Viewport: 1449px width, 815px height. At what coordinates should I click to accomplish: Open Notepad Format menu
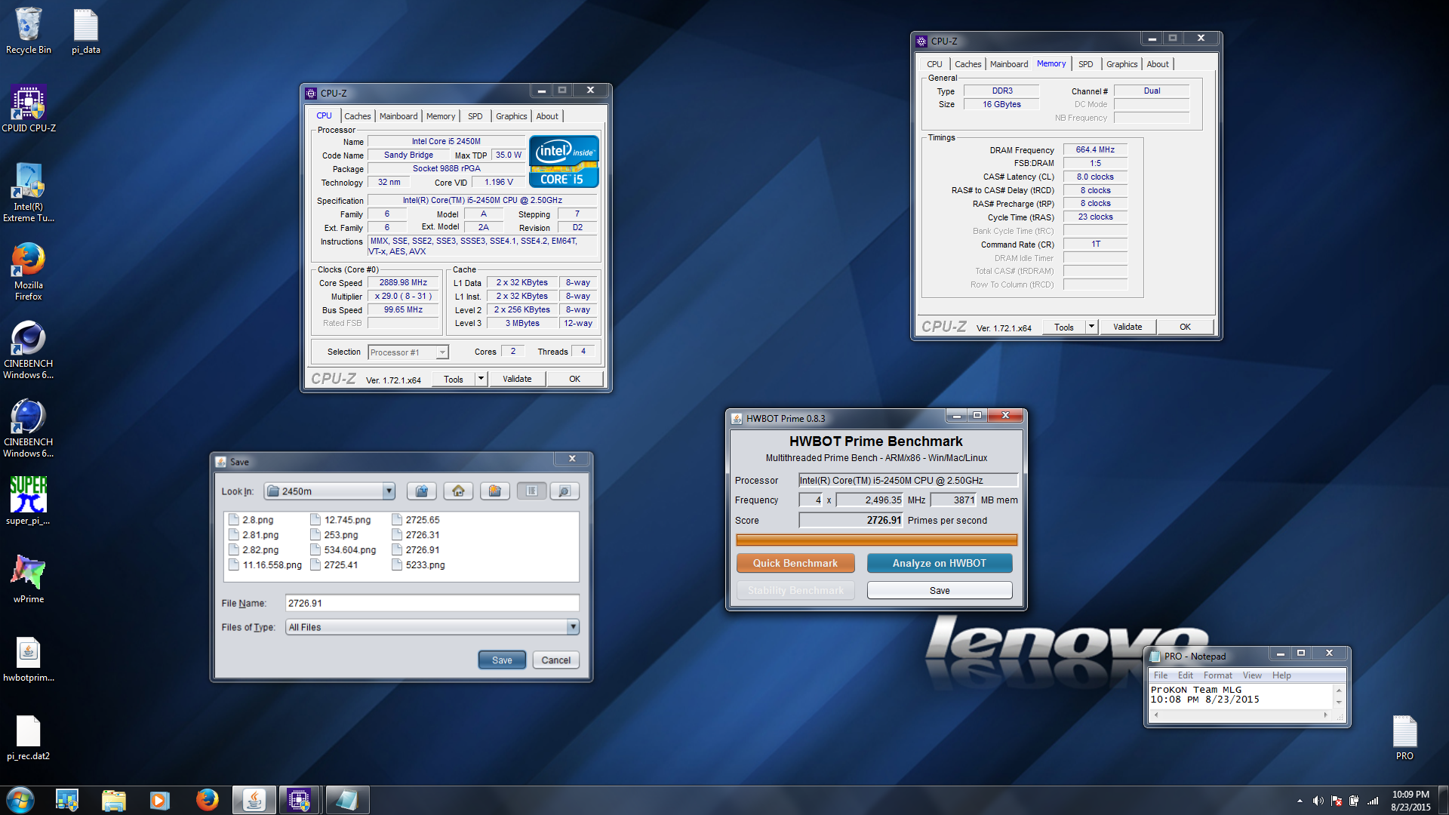tap(1217, 675)
